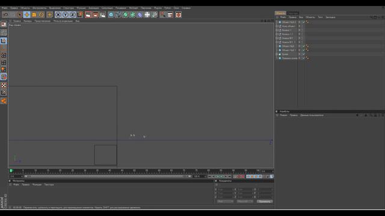Open the MoGraph menu

pos(134,8)
